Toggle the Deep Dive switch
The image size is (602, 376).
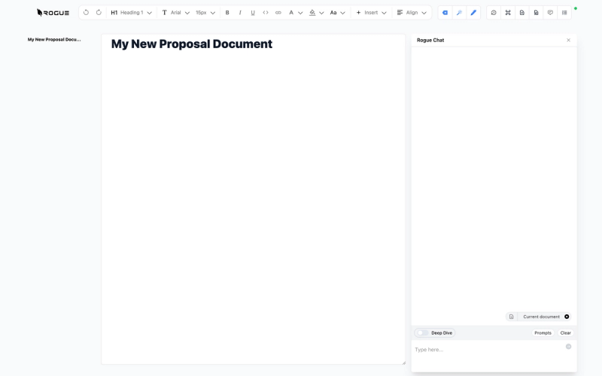pyautogui.click(x=423, y=332)
